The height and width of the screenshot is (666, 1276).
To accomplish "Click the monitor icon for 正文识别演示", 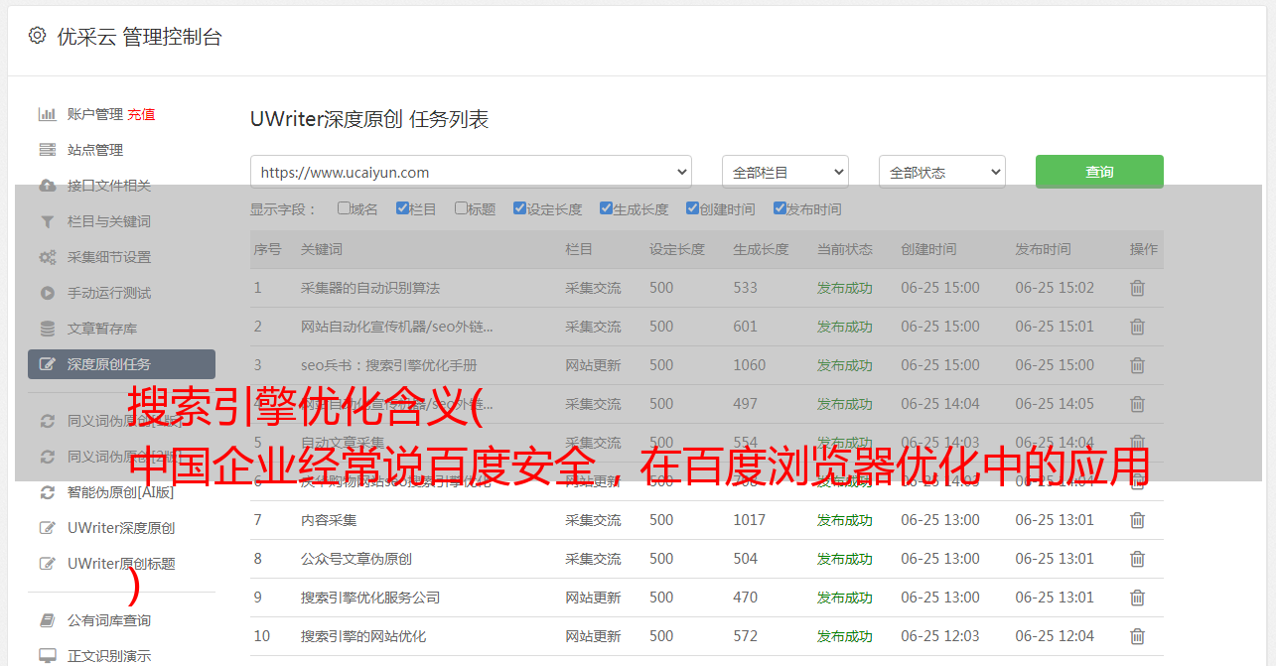I will [47, 656].
